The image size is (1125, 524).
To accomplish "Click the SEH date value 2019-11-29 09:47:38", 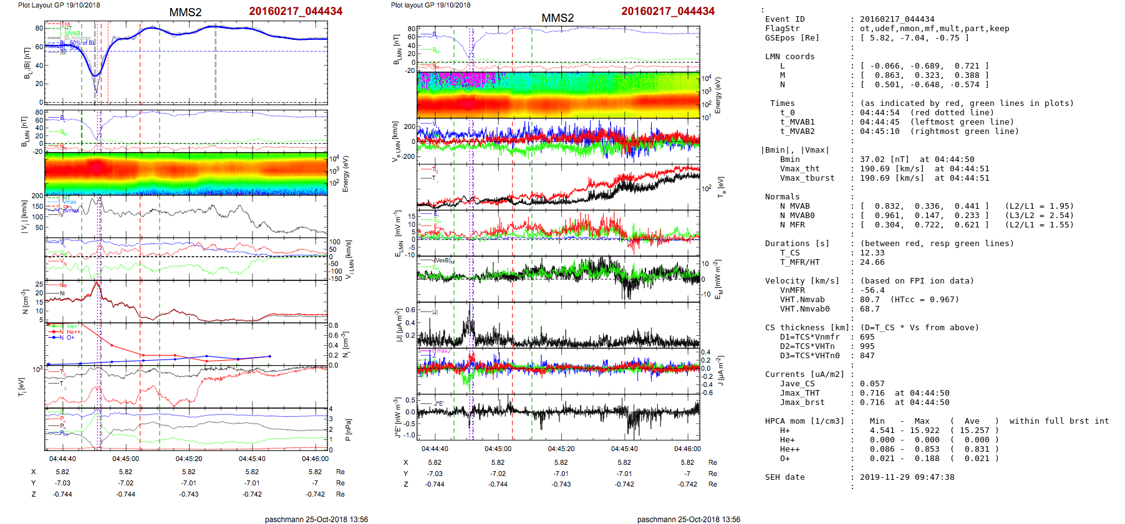I will [x=907, y=477].
